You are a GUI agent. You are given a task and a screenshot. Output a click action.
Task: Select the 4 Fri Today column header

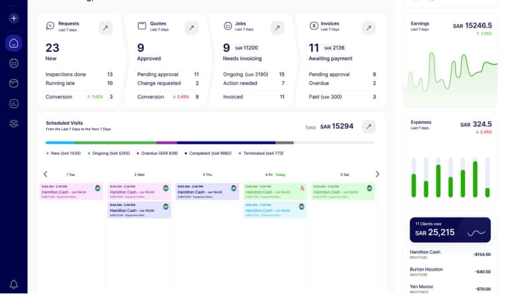(275, 175)
